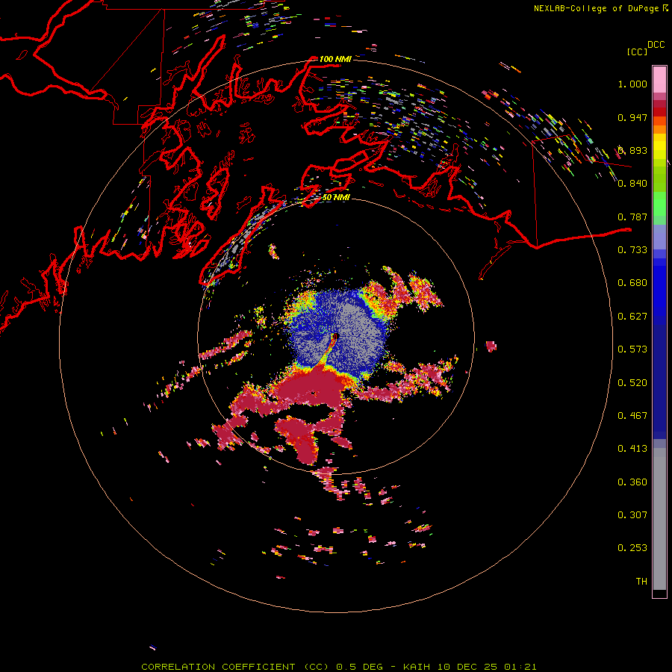Click the NEXLAB-College of DuPage label

(x=596, y=8)
